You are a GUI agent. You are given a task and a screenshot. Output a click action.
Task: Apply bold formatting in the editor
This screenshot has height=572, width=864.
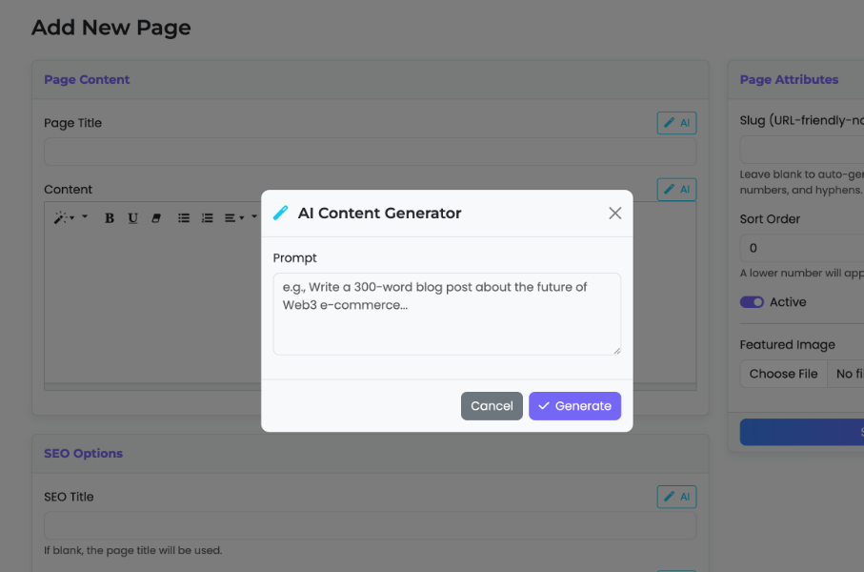tap(110, 217)
